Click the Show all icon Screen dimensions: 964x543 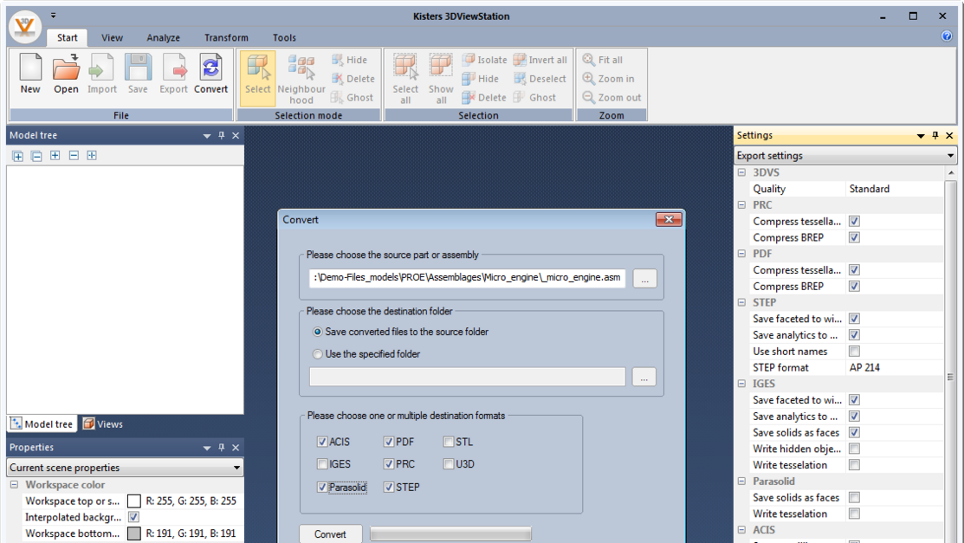pos(441,80)
